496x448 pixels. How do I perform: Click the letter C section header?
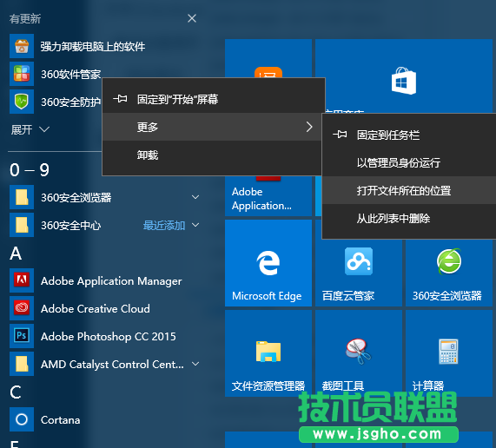(15, 392)
